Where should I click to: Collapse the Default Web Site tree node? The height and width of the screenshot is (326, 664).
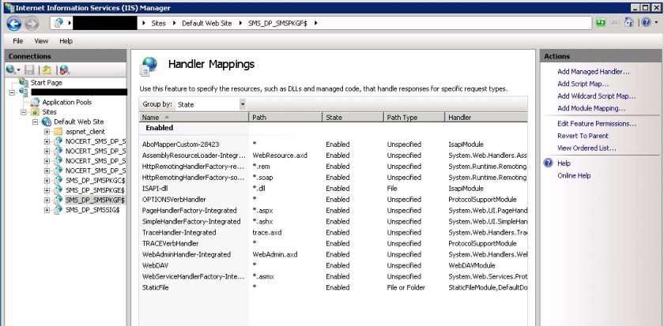[36, 122]
